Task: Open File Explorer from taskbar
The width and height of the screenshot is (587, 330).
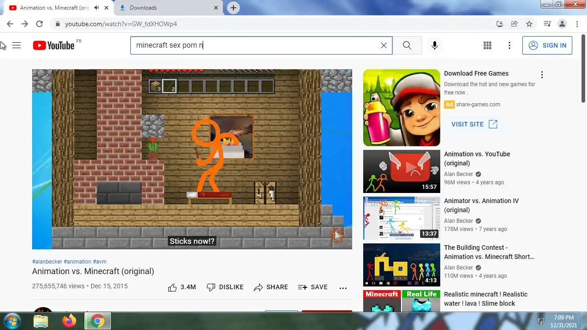Action: [x=41, y=321]
